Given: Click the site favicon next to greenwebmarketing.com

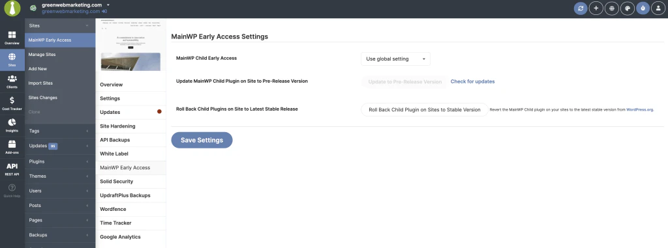Looking at the screenshot, I should point(33,8).
